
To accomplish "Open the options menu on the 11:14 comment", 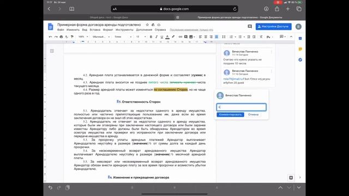I will click(x=272, y=52).
